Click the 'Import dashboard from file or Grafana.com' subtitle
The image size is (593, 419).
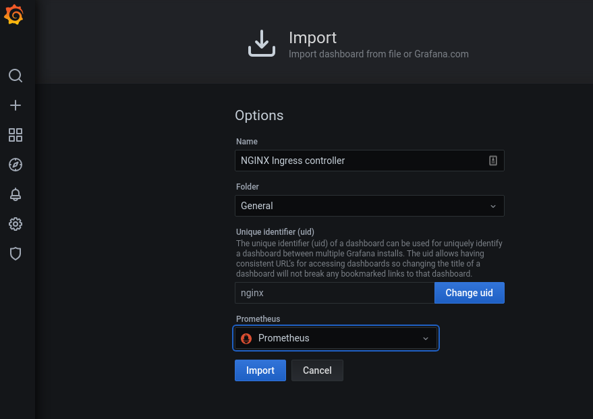[x=378, y=54]
